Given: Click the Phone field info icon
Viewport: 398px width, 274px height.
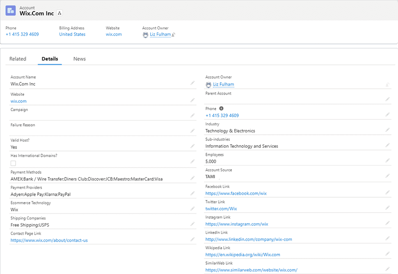Looking at the screenshot, I should (222, 109).
